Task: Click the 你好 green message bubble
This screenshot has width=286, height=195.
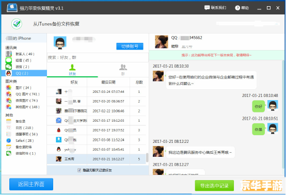Action: tap(258, 106)
